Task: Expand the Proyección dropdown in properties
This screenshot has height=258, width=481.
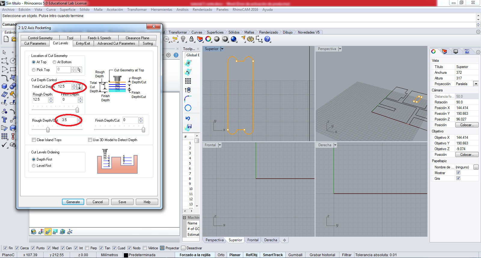Action: pyautogui.click(x=476, y=84)
